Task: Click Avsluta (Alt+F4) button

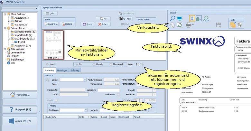Action: click(20, 121)
